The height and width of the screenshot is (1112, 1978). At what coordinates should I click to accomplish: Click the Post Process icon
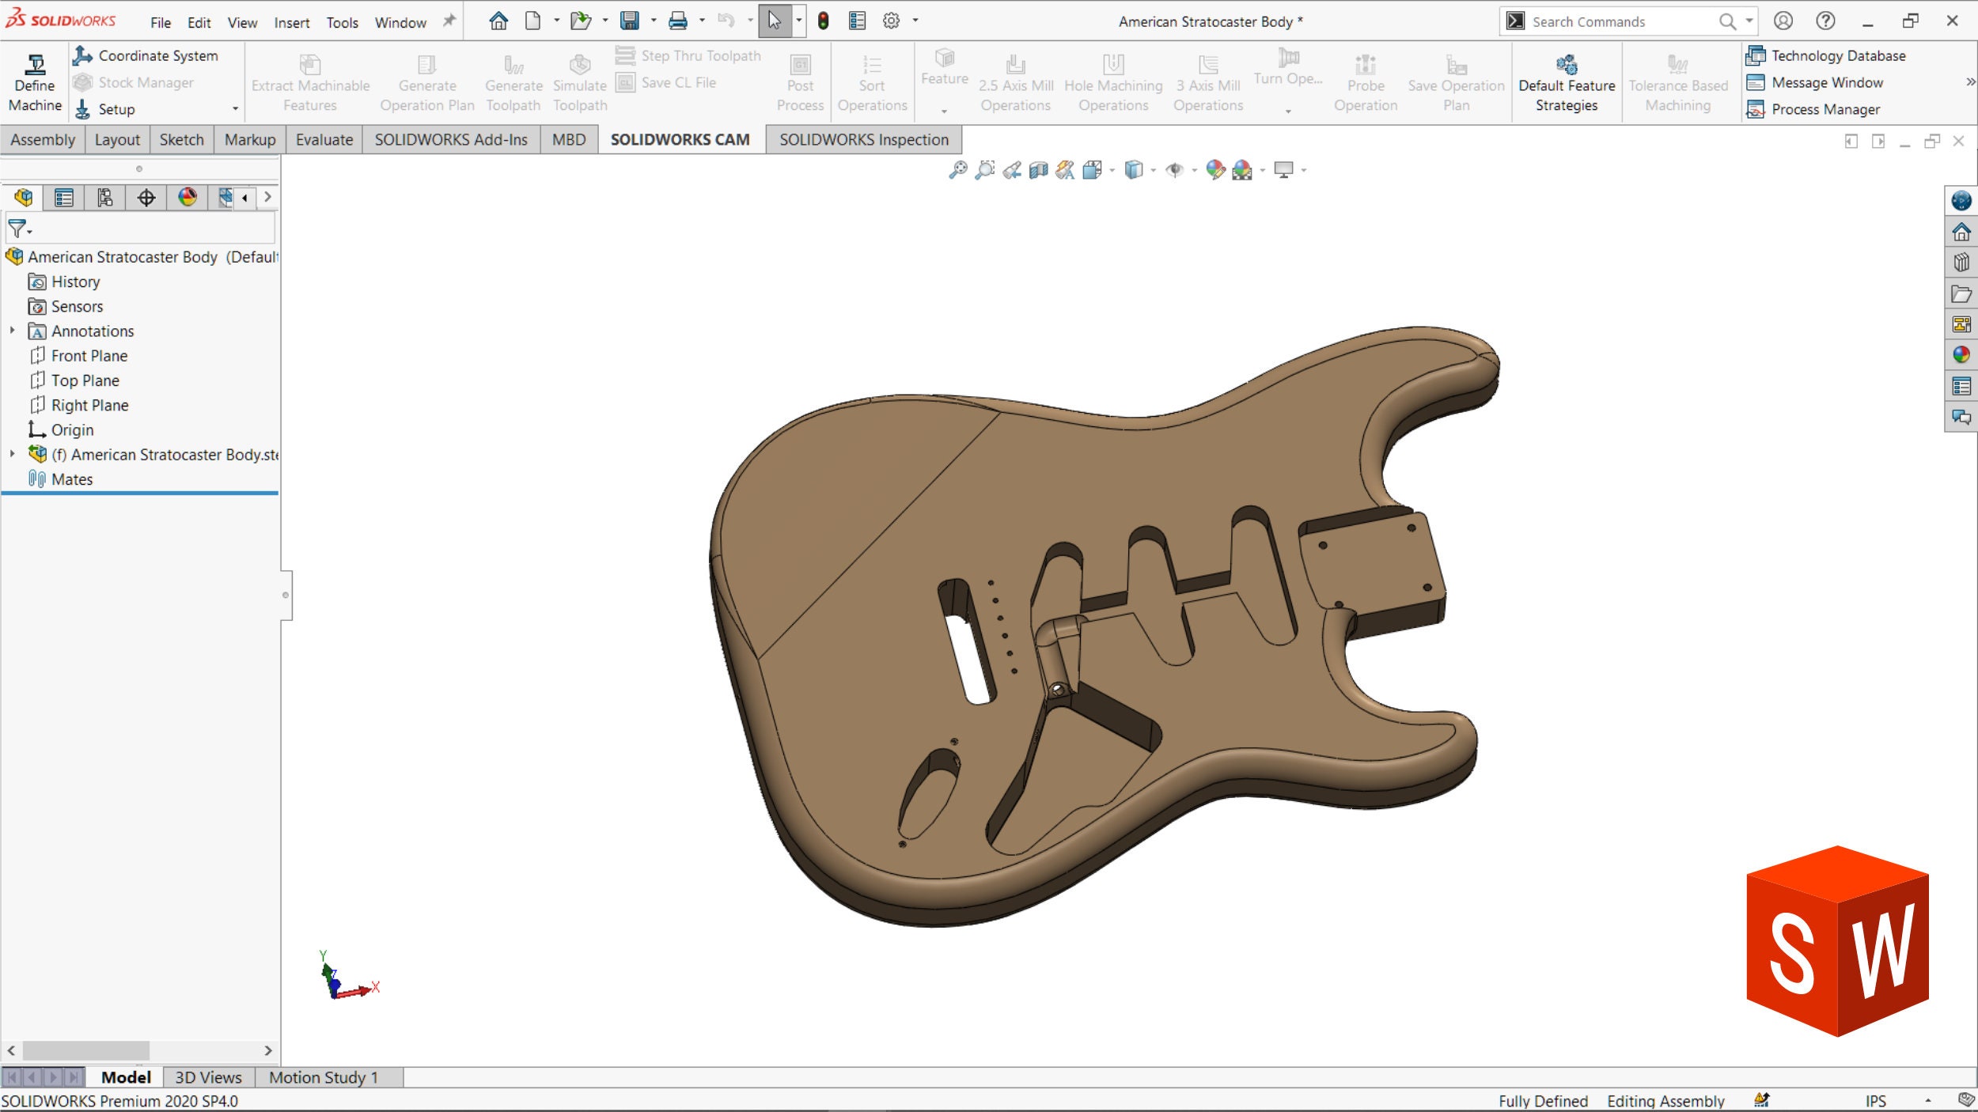click(799, 79)
